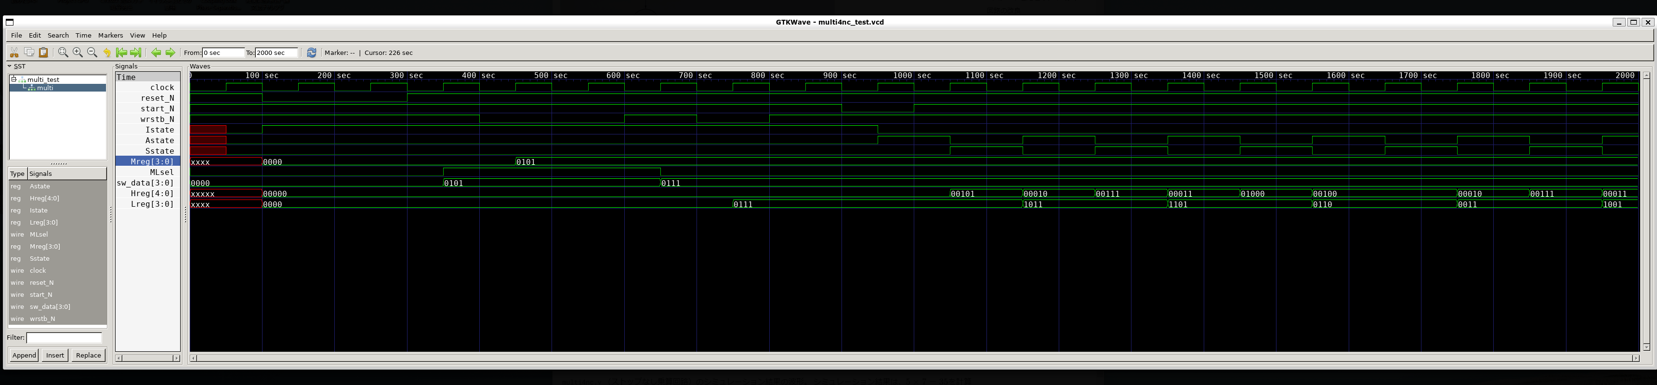
Task: Select the wrstb_N trace in Signals pane
Action: pyautogui.click(x=148, y=119)
